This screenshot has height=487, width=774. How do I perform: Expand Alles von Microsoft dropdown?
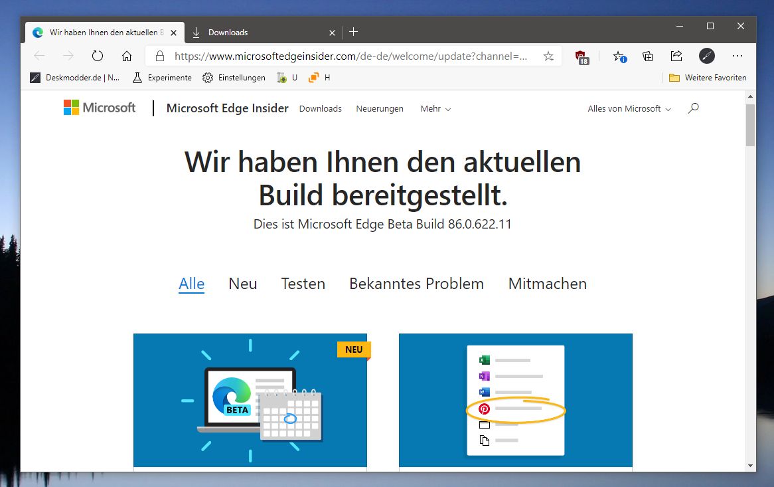click(629, 109)
